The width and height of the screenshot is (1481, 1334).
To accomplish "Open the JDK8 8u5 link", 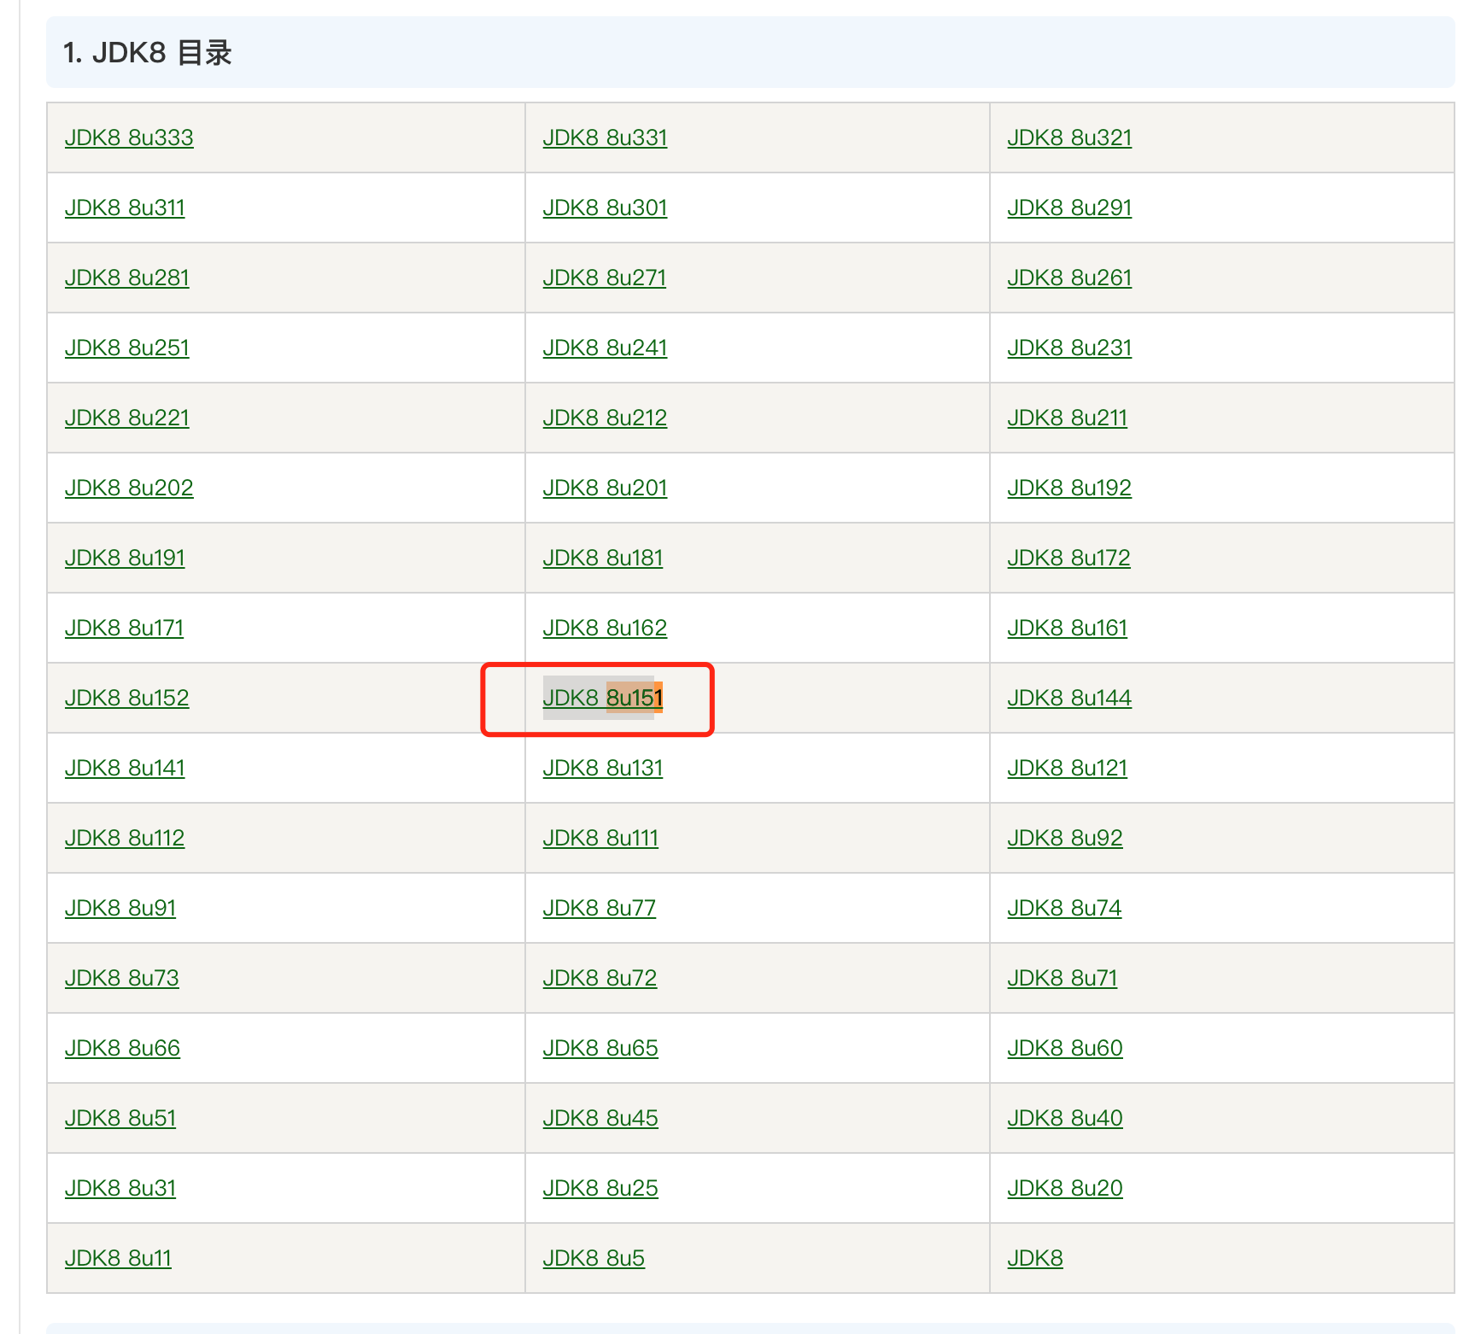I will (594, 1258).
